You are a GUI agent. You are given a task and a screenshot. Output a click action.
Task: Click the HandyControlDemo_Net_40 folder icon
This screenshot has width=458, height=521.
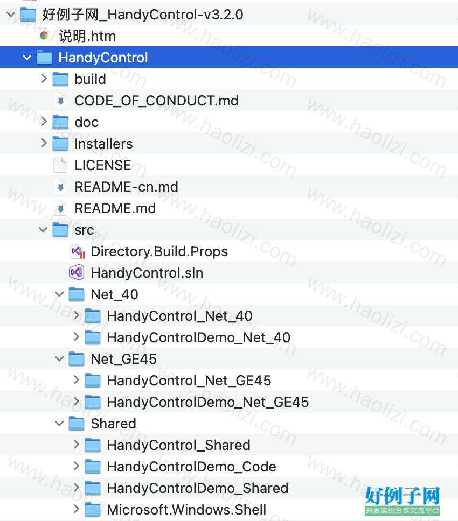pyautogui.click(x=93, y=337)
